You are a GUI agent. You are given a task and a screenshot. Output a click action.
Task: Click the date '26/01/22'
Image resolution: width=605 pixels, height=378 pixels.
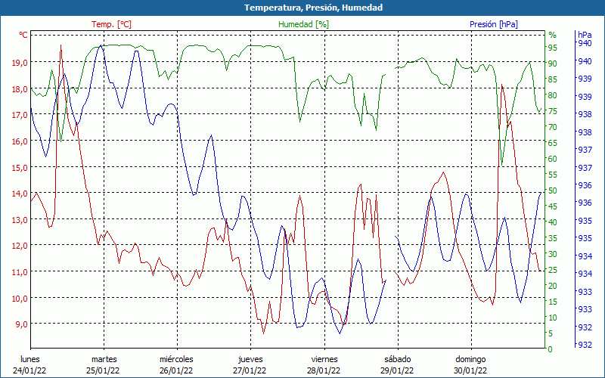(176, 370)
